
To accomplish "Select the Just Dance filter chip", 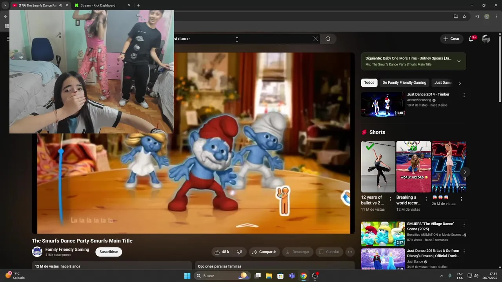I will click(443, 83).
